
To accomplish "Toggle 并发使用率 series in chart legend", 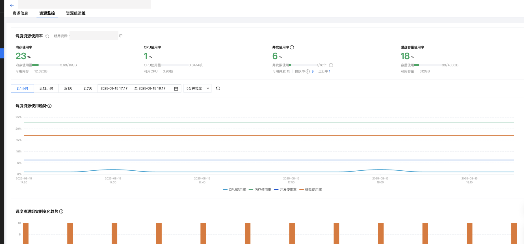I will (x=285, y=190).
